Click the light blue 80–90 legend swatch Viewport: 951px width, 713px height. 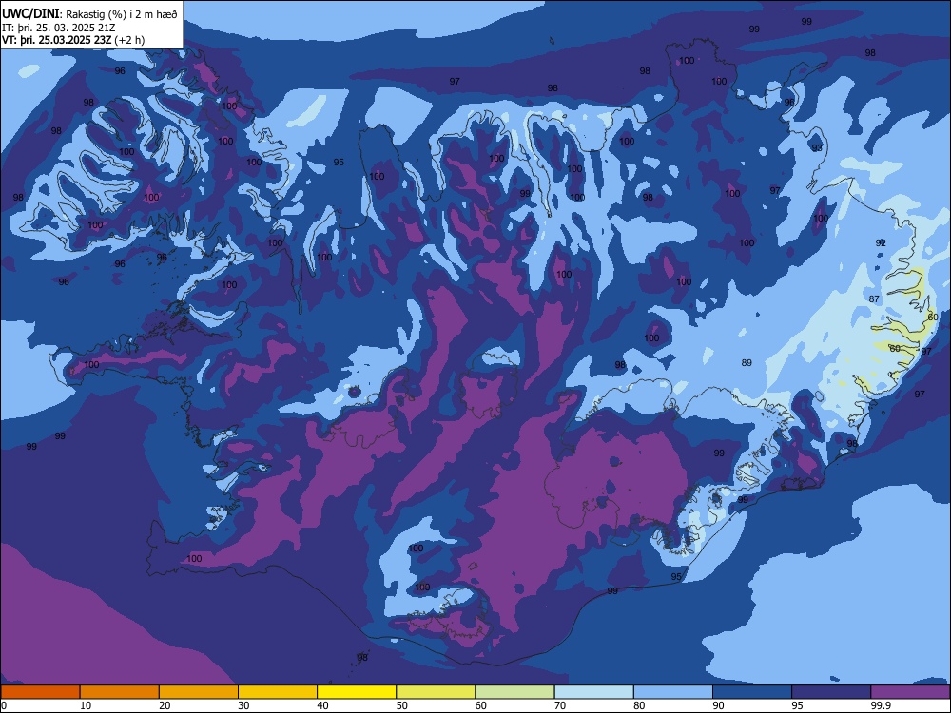pyautogui.click(x=673, y=692)
